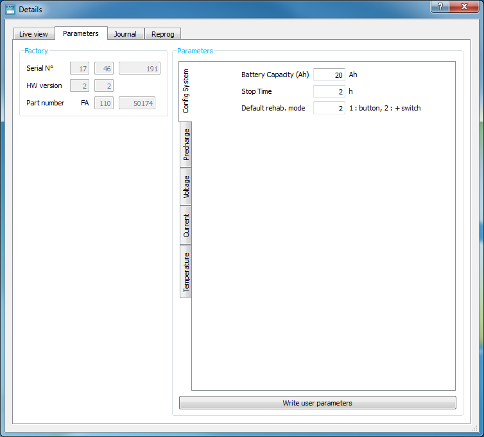Click the Default rehab. mode input field
Image resolution: width=484 pixels, height=437 pixels.
[329, 108]
